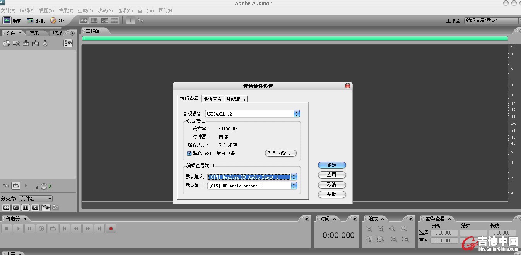Open the default output HD Audio dropdown
Image resolution: width=521 pixels, height=255 pixels.
252,186
